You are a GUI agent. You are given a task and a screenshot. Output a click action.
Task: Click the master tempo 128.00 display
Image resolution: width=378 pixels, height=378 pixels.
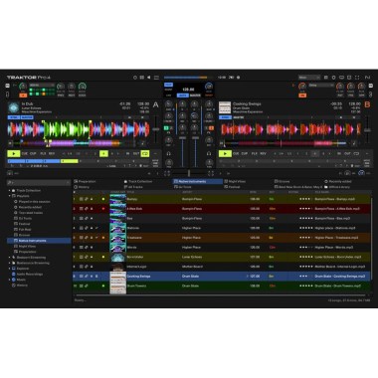pyautogui.click(x=188, y=90)
